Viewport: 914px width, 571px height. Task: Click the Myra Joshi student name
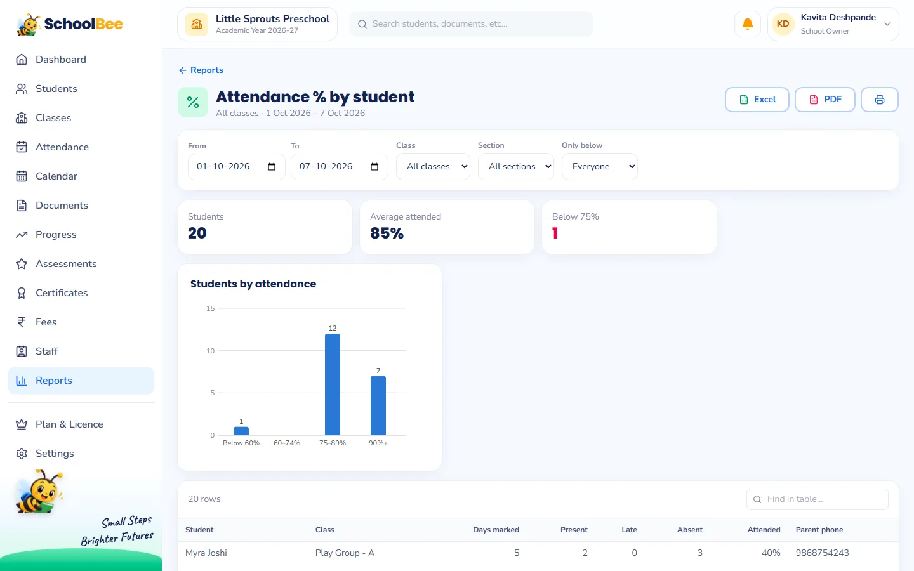click(x=206, y=553)
